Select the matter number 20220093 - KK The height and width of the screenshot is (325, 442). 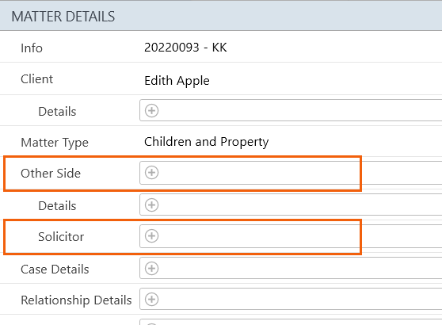[185, 48]
